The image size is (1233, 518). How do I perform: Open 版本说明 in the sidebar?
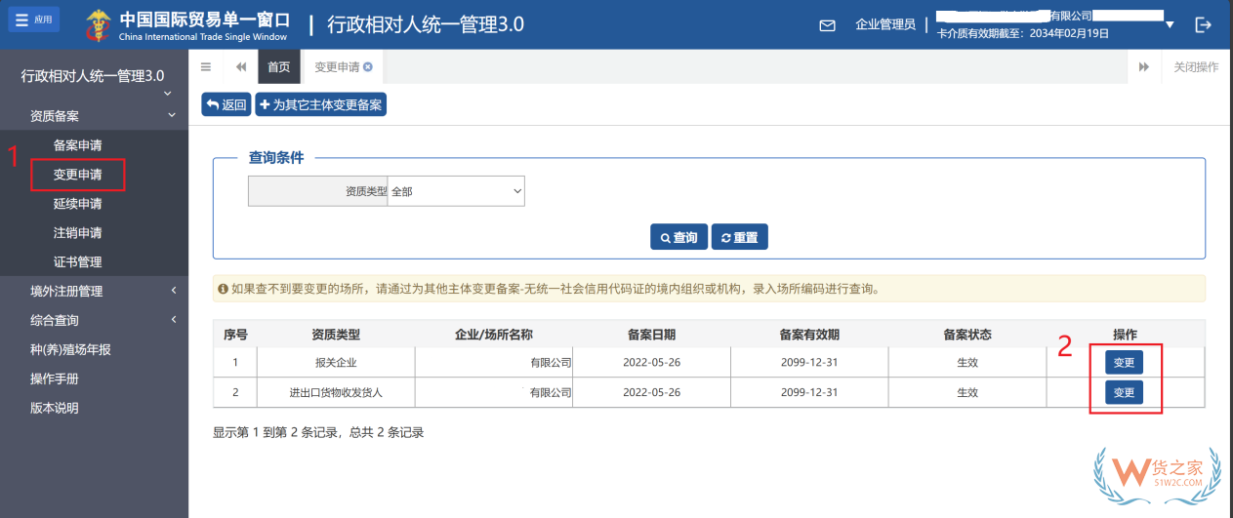click(x=55, y=408)
